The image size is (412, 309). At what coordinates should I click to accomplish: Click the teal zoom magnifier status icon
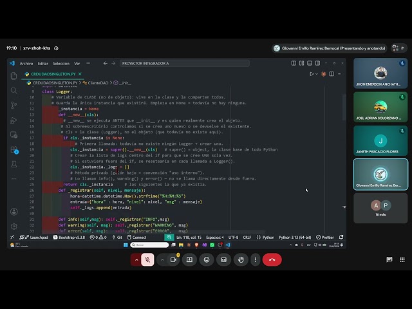[x=169, y=238]
